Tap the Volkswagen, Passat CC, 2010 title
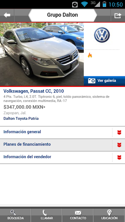This screenshot has width=125, height=222. (x=34, y=91)
